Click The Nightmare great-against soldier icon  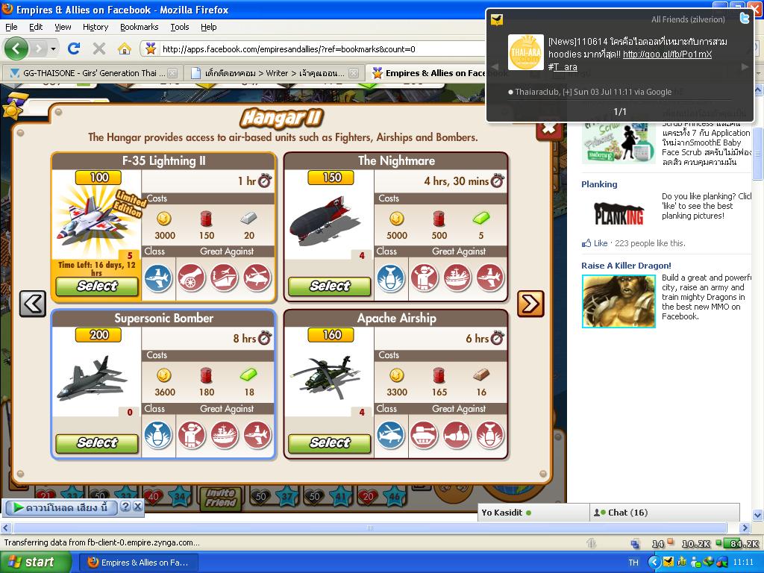[424, 278]
